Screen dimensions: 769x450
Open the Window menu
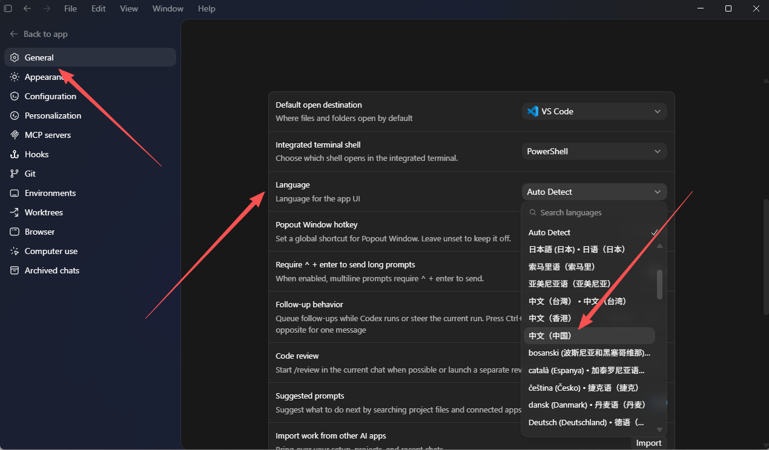coord(168,8)
